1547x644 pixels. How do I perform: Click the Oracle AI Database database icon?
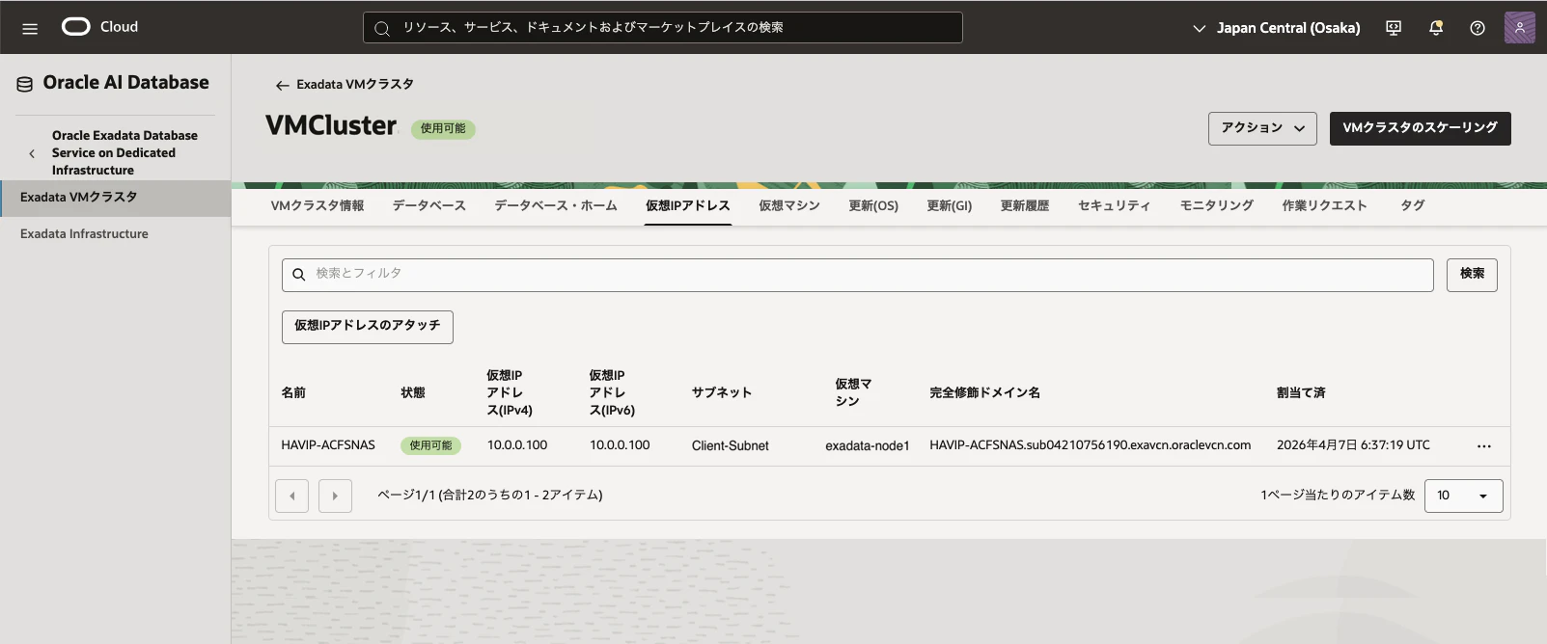tap(25, 84)
